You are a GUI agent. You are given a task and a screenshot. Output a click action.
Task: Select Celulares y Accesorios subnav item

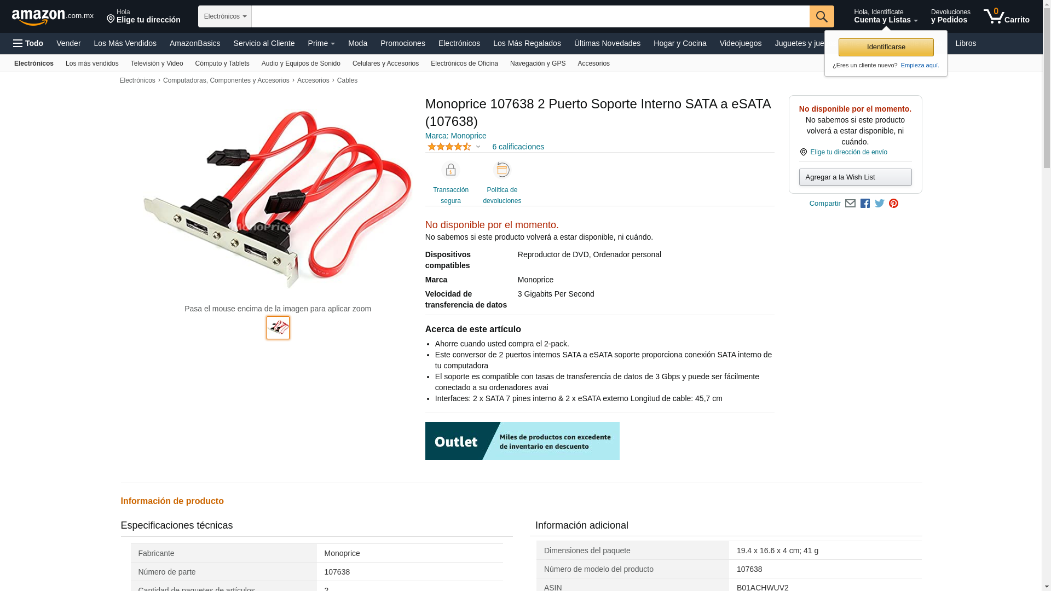pos(385,63)
